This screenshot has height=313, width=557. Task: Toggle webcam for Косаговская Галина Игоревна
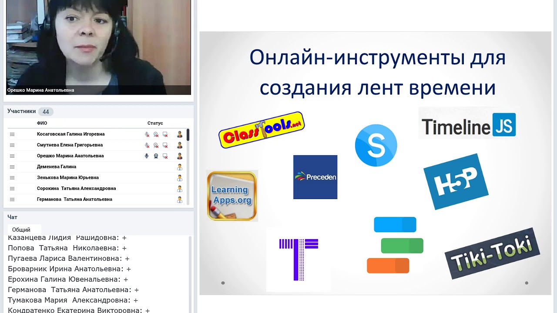[156, 134]
